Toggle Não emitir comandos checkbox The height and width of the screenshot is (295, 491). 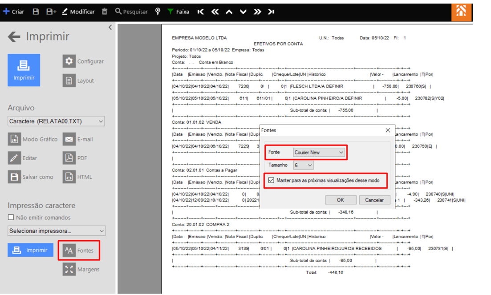(11, 217)
